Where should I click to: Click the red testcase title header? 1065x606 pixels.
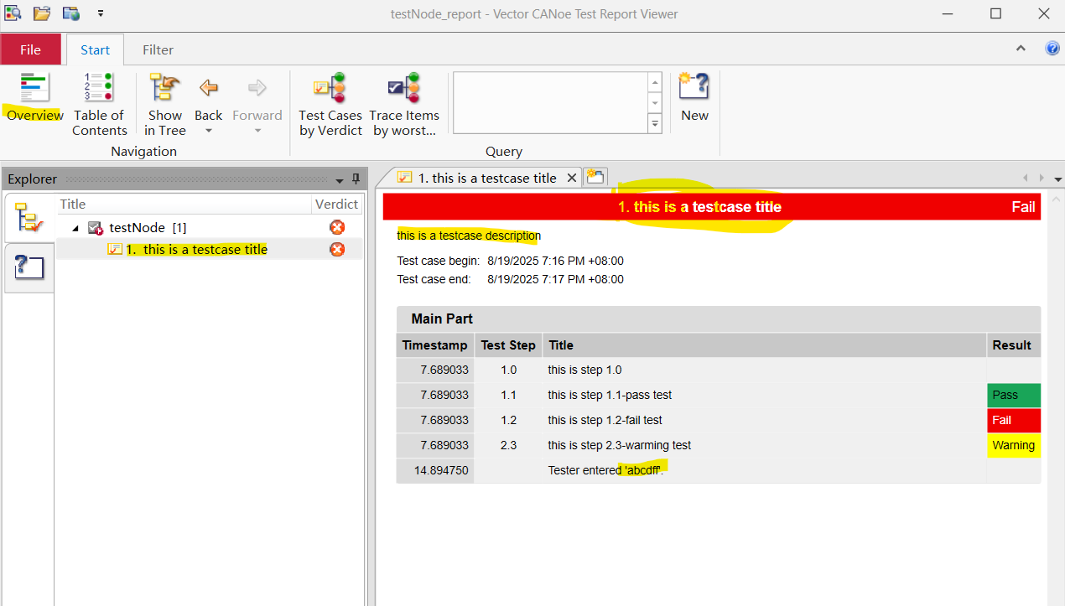coord(712,207)
